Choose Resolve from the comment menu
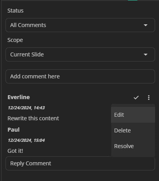159x181 pixels. pyautogui.click(x=133, y=146)
